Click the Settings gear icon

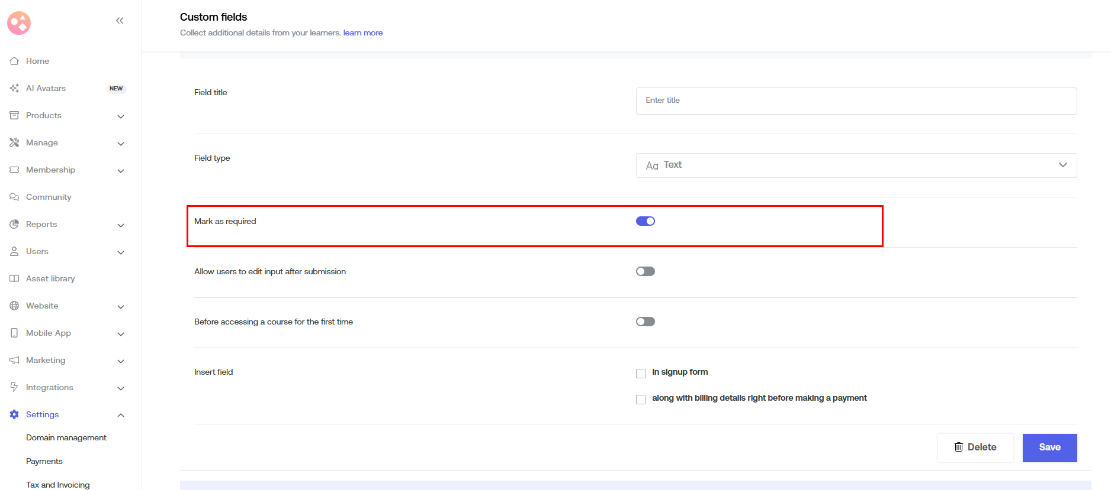tap(14, 414)
